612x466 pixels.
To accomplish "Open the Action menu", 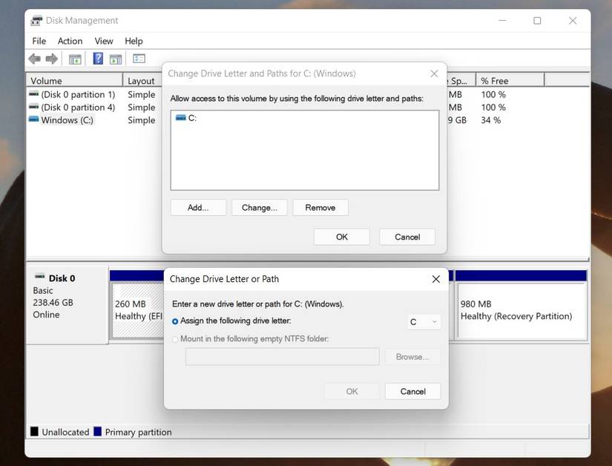I will pos(70,41).
